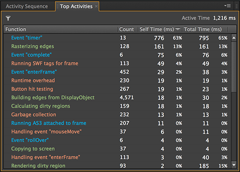The image size is (240, 172).
Task: Click the 452 count value
Action: tap(125, 72)
